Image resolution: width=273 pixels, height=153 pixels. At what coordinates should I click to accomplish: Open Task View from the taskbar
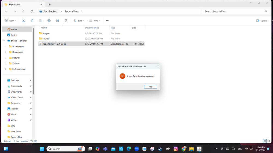click(x=90, y=149)
